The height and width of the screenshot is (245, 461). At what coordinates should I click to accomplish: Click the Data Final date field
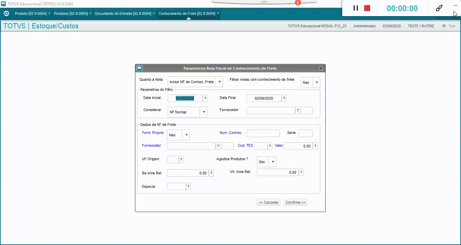pos(264,98)
